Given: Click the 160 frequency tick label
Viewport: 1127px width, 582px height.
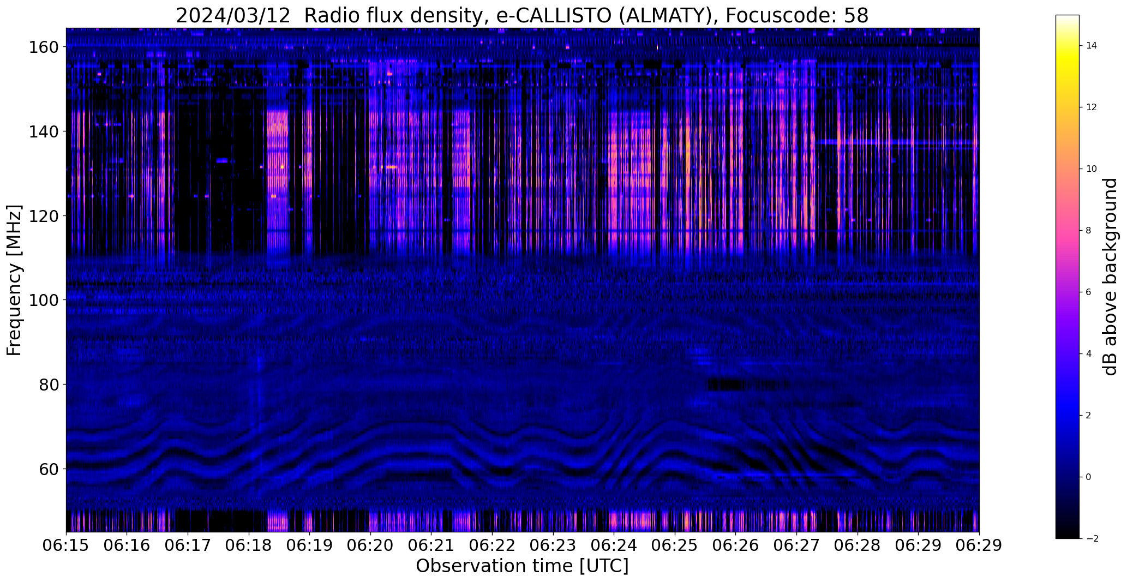Looking at the screenshot, I should [43, 47].
